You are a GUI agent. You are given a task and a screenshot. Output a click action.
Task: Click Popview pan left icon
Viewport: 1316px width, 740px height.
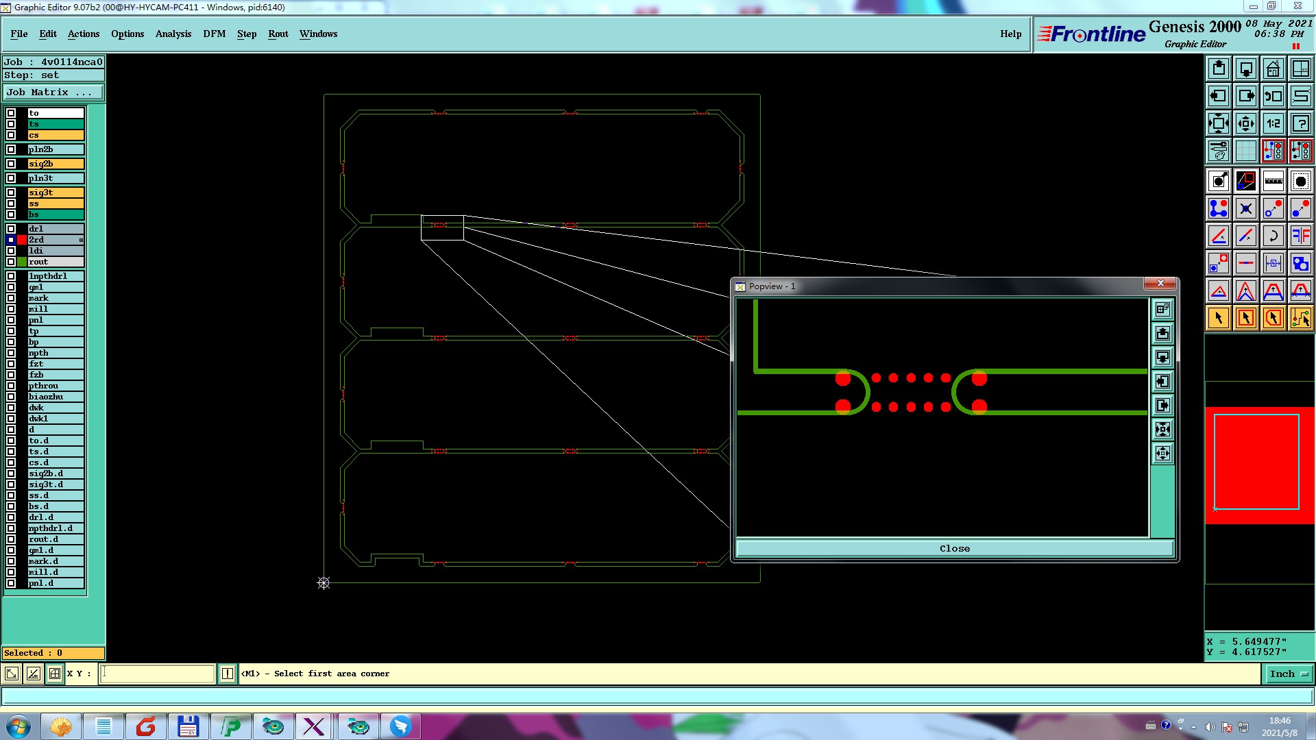coord(1162,382)
